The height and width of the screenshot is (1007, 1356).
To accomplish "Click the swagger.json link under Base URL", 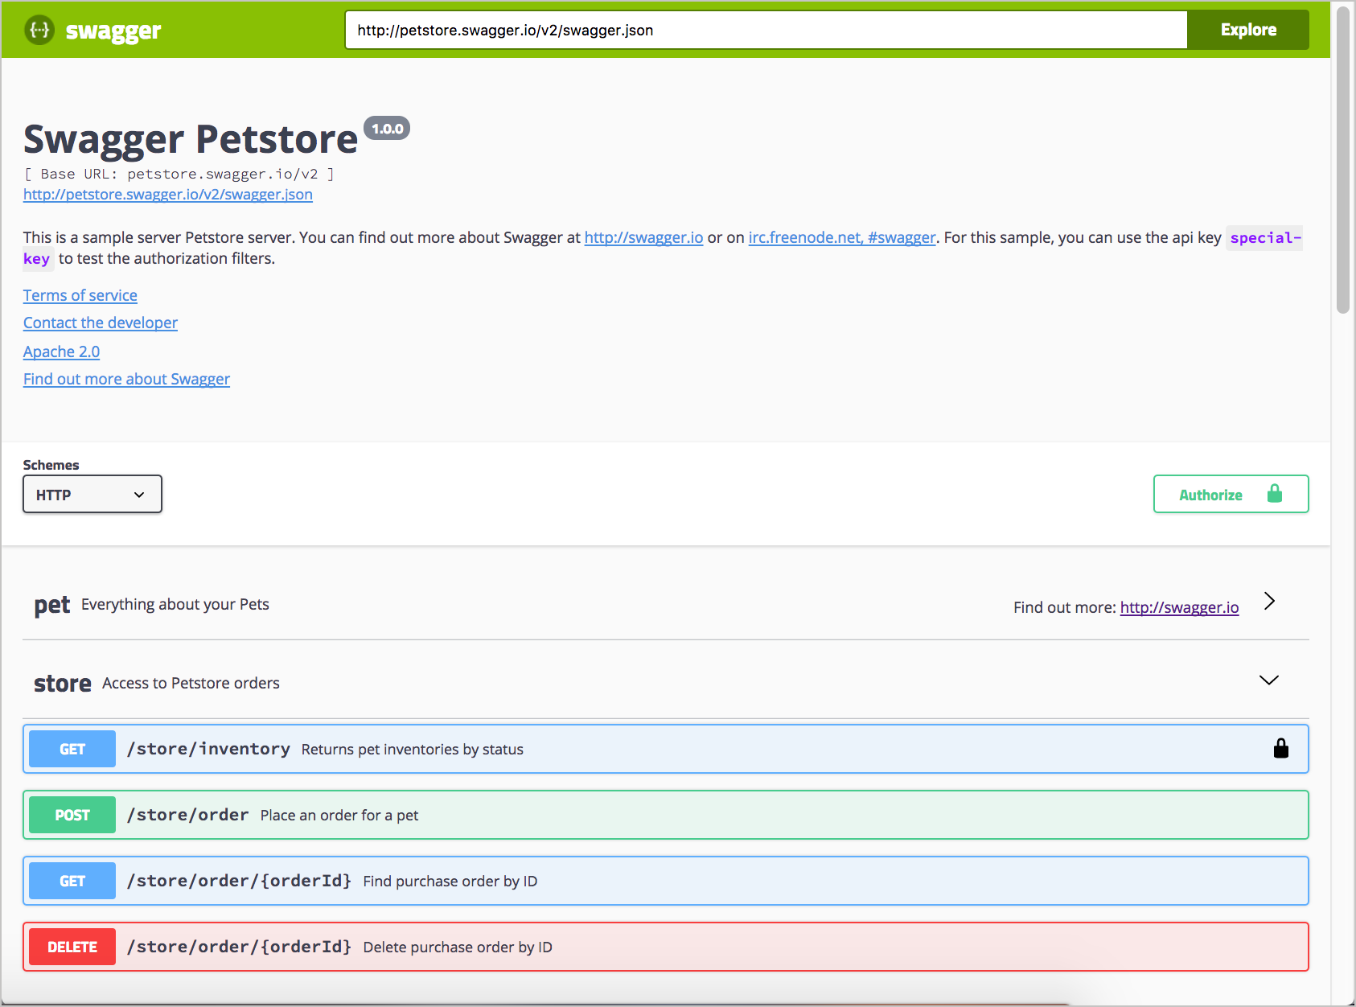I will point(168,194).
